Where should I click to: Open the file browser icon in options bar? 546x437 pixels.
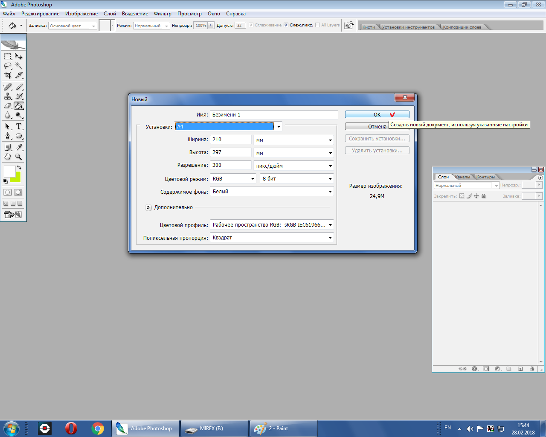pos(349,25)
